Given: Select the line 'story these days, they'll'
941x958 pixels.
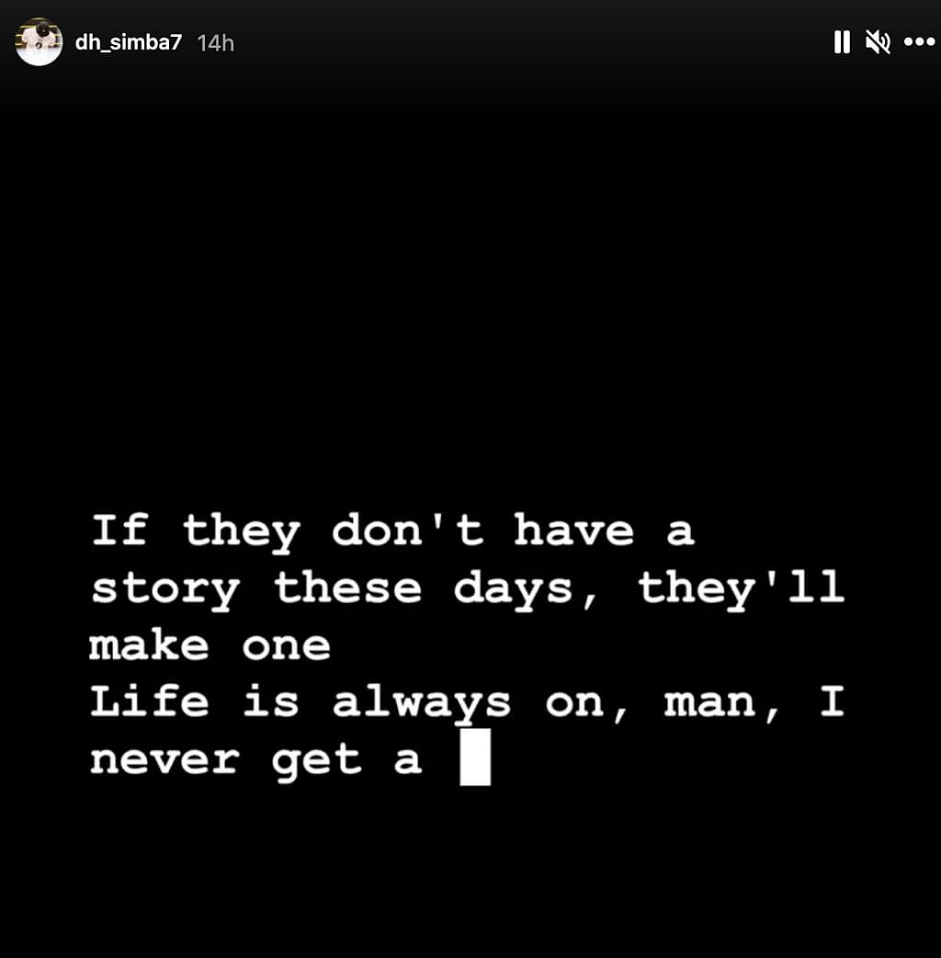Looking at the screenshot, I should [x=468, y=588].
